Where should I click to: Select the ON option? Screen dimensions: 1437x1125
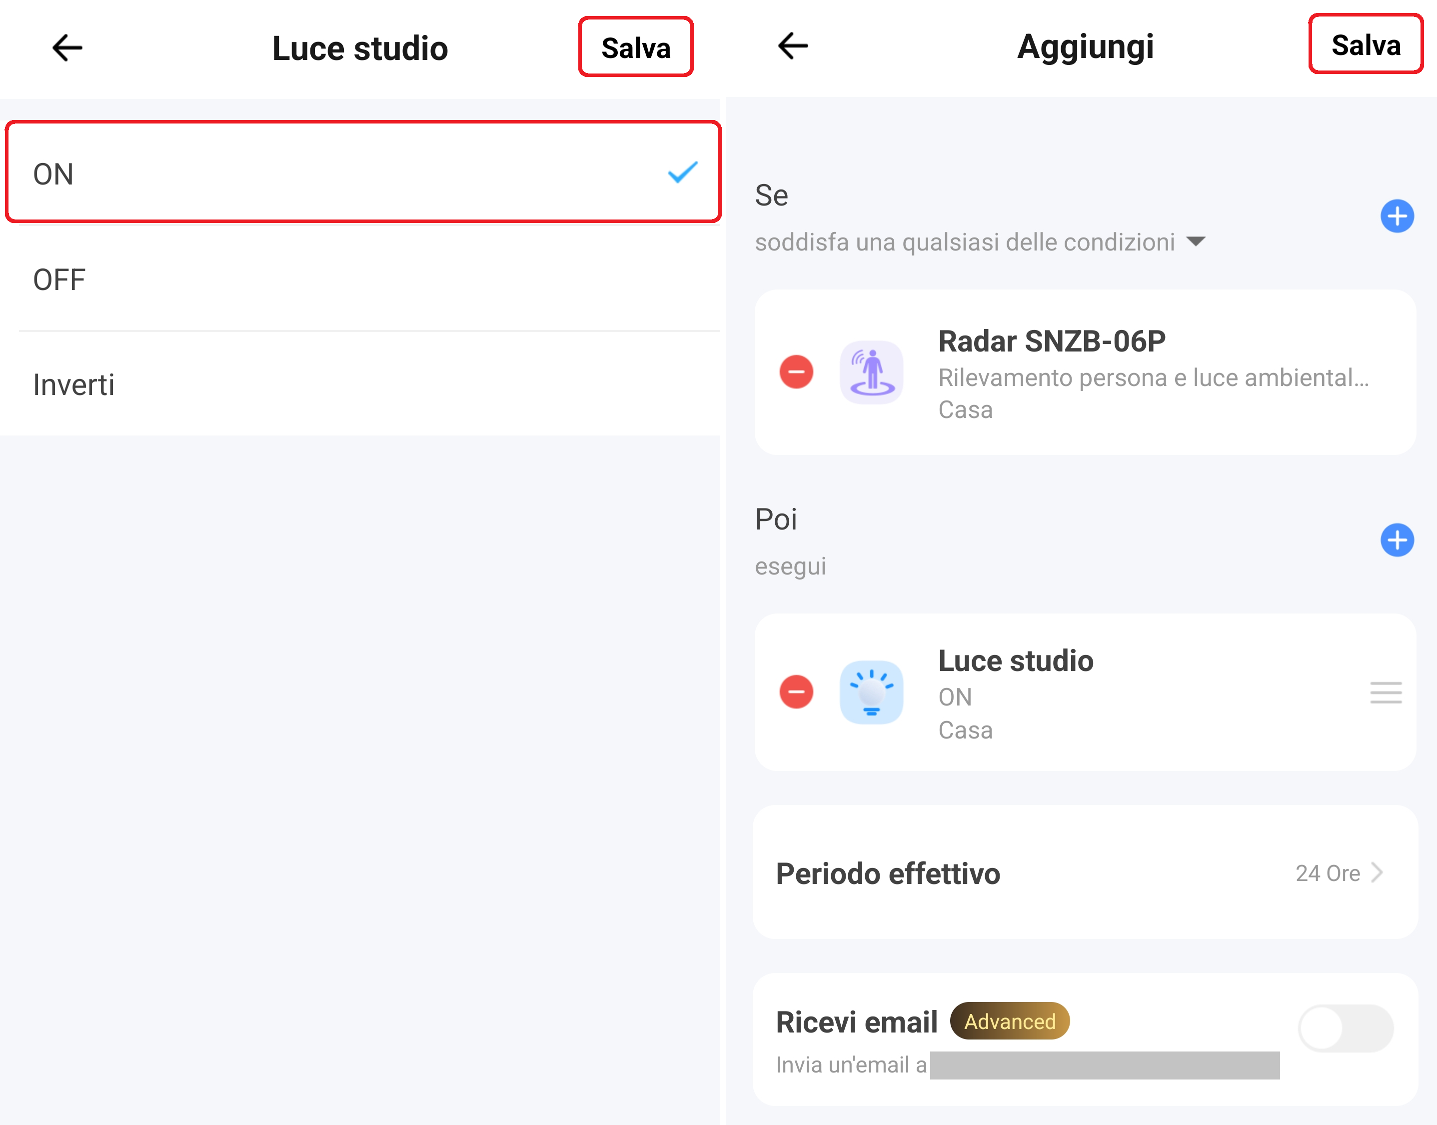point(363,172)
